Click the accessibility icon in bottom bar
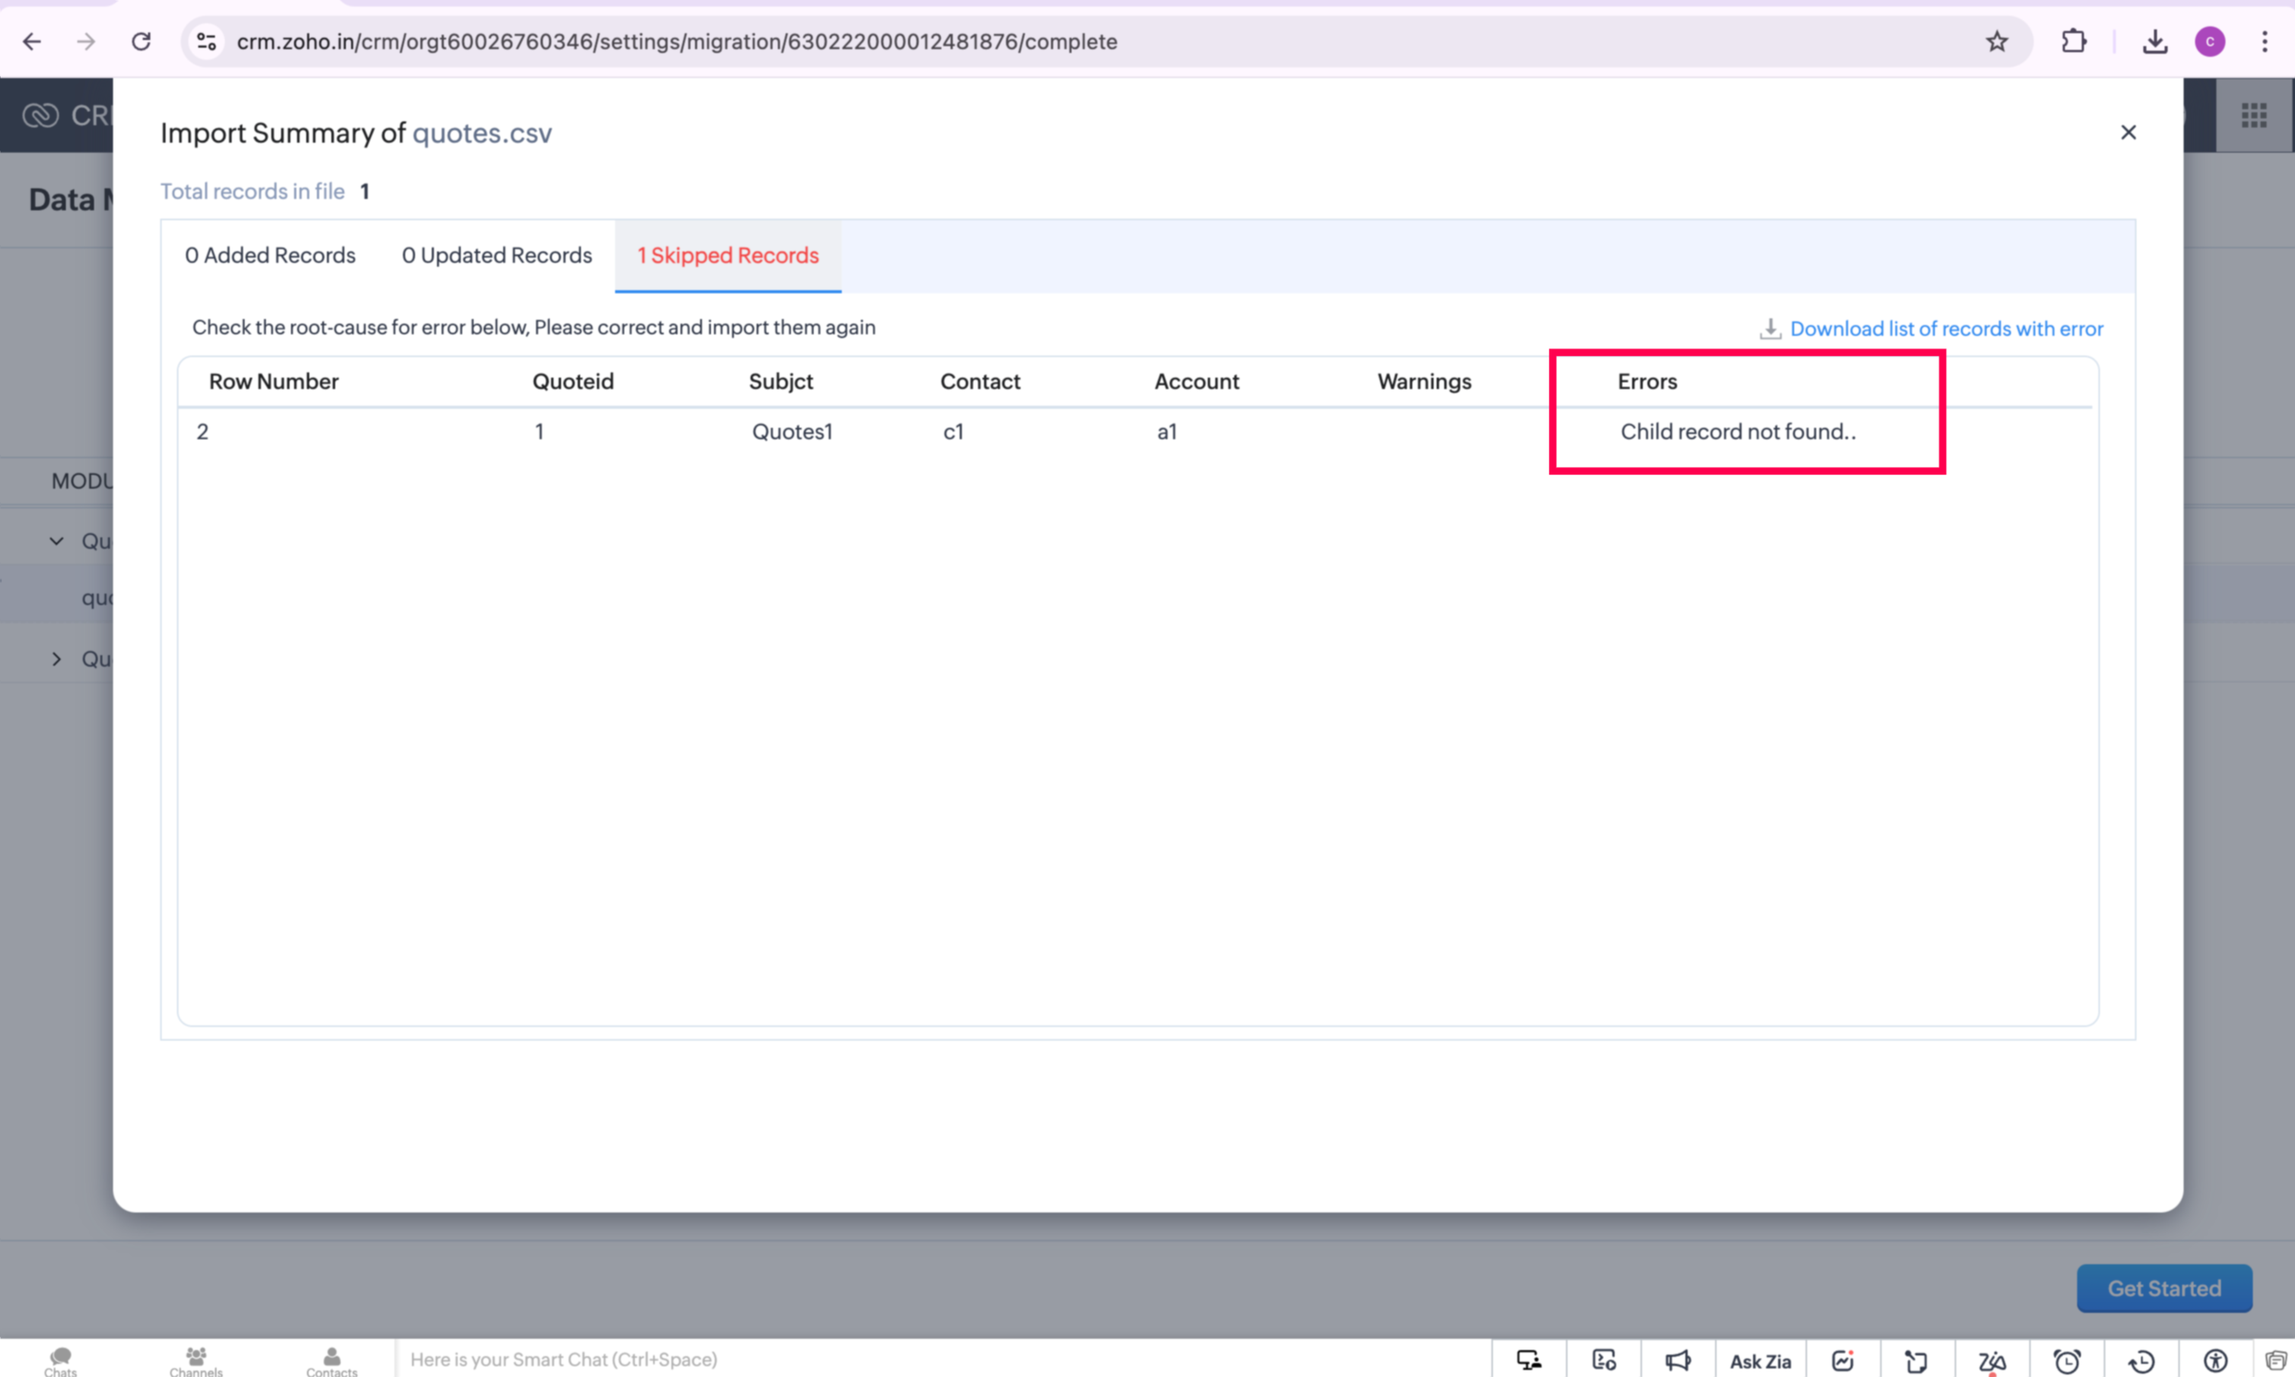This screenshot has width=2295, height=1377. coord(2215,1360)
